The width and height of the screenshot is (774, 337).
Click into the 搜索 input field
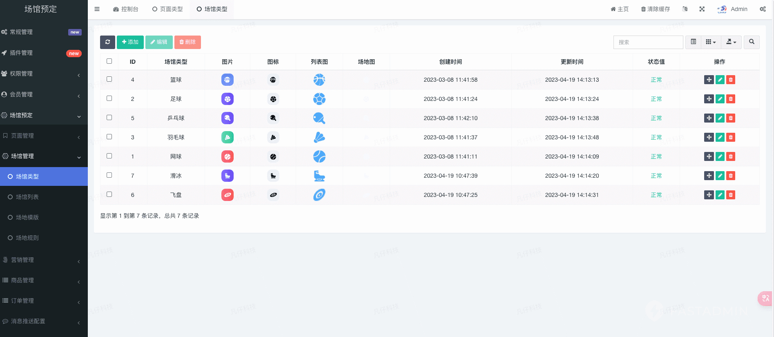pos(648,42)
